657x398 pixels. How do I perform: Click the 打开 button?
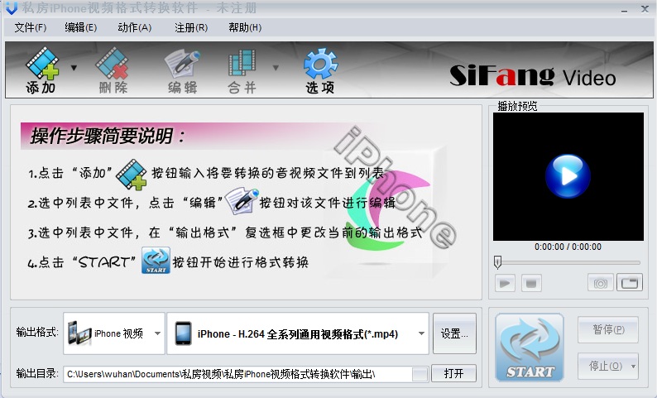point(453,373)
